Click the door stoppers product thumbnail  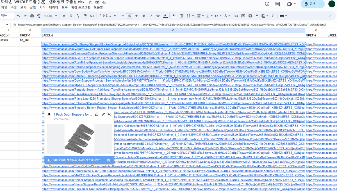[x=79, y=139]
